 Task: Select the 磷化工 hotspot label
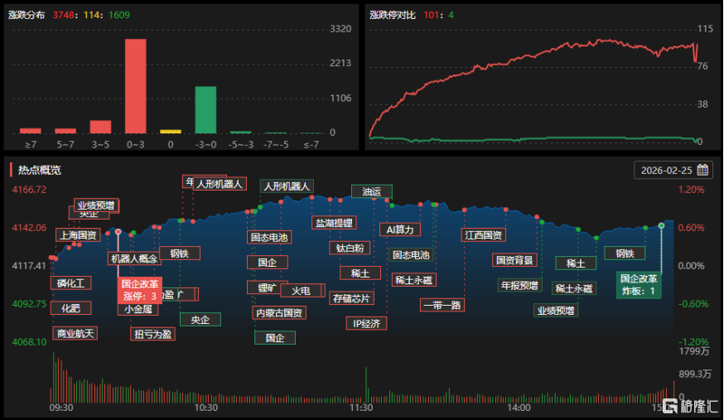tap(70, 283)
